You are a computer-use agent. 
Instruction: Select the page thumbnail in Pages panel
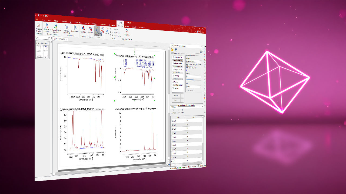coord(43,51)
